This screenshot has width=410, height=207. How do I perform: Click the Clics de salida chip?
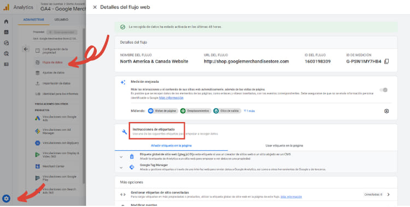pos(227,111)
